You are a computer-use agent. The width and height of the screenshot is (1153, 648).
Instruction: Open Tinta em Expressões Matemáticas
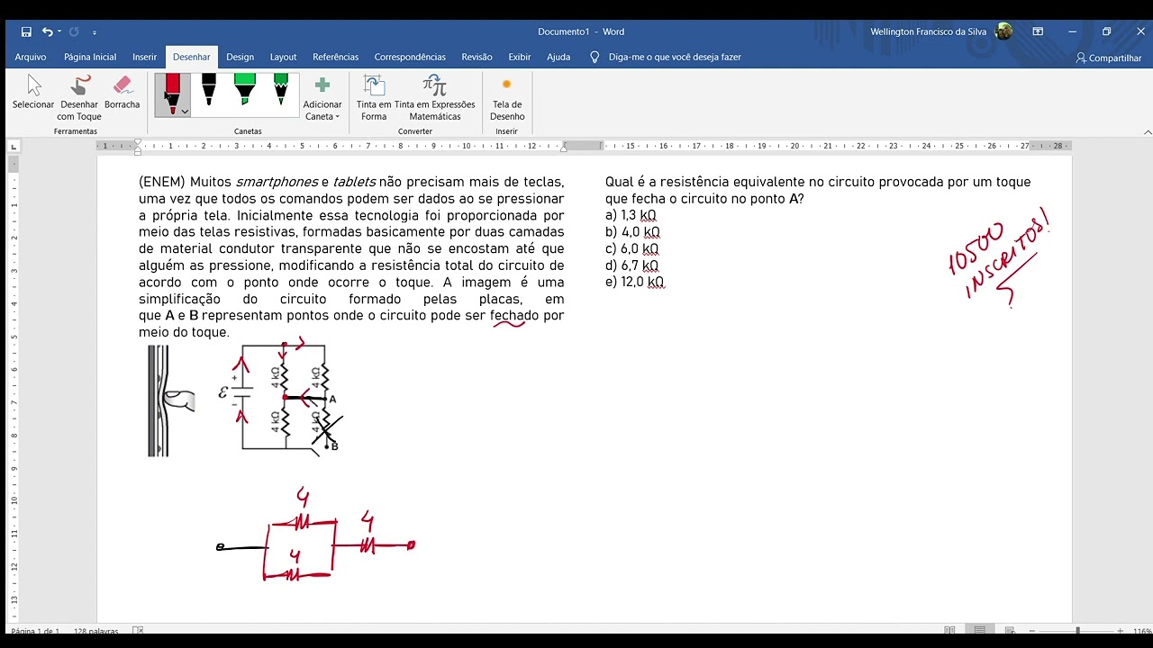[x=435, y=97]
